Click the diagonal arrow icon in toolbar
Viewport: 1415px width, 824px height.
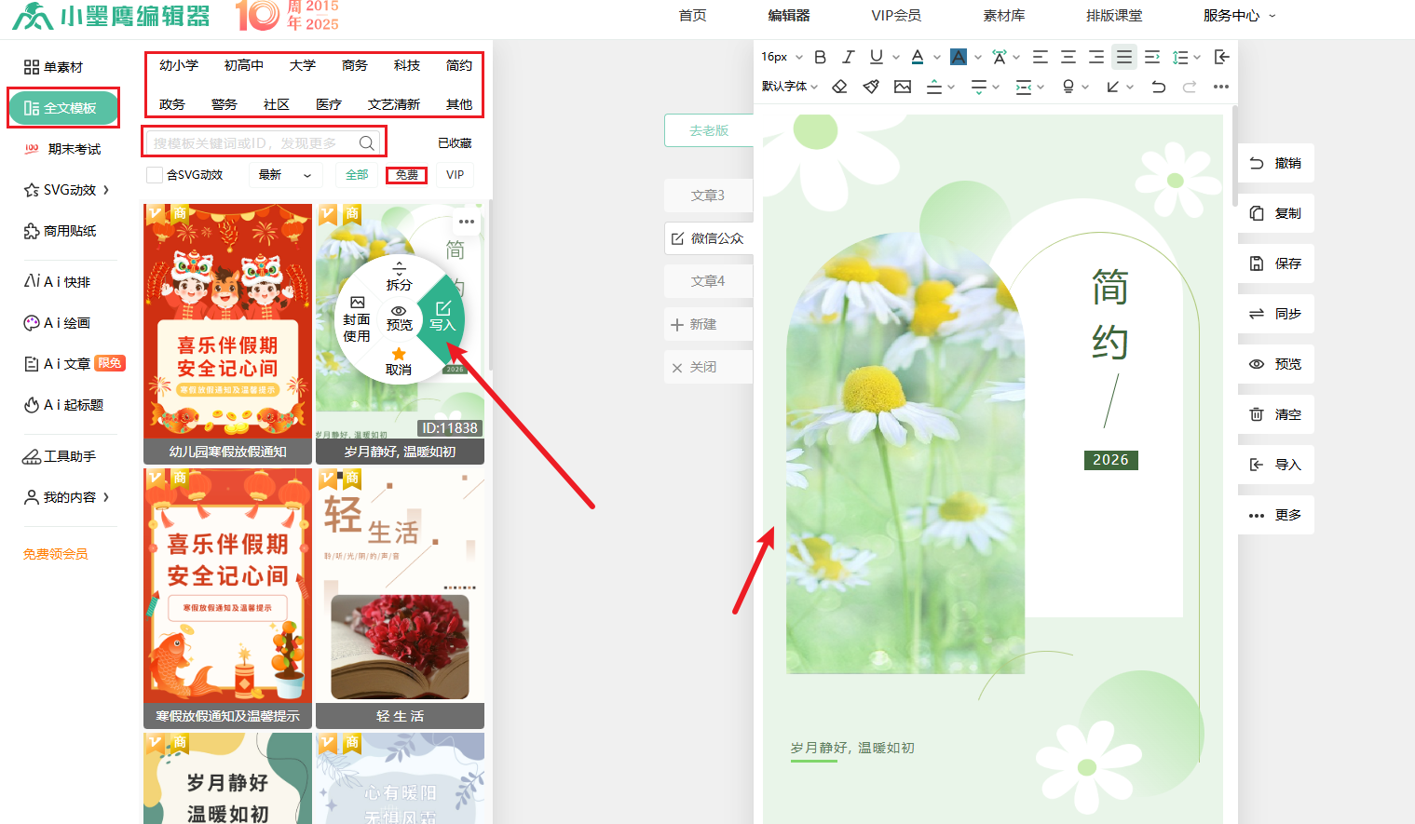pos(1113,87)
